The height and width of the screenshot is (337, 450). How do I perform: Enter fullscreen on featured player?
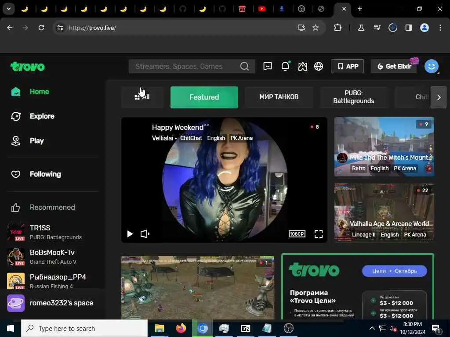point(319,234)
